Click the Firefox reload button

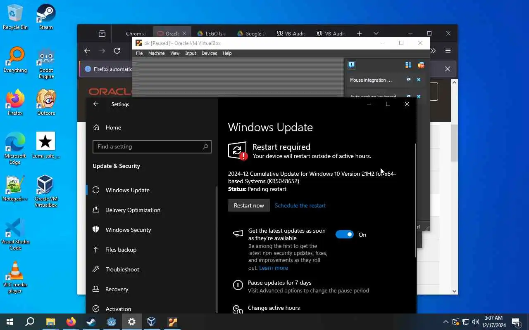tap(117, 51)
